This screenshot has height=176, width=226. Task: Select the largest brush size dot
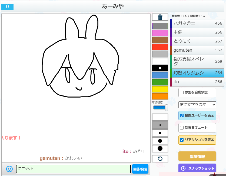pyautogui.click(x=160, y=148)
